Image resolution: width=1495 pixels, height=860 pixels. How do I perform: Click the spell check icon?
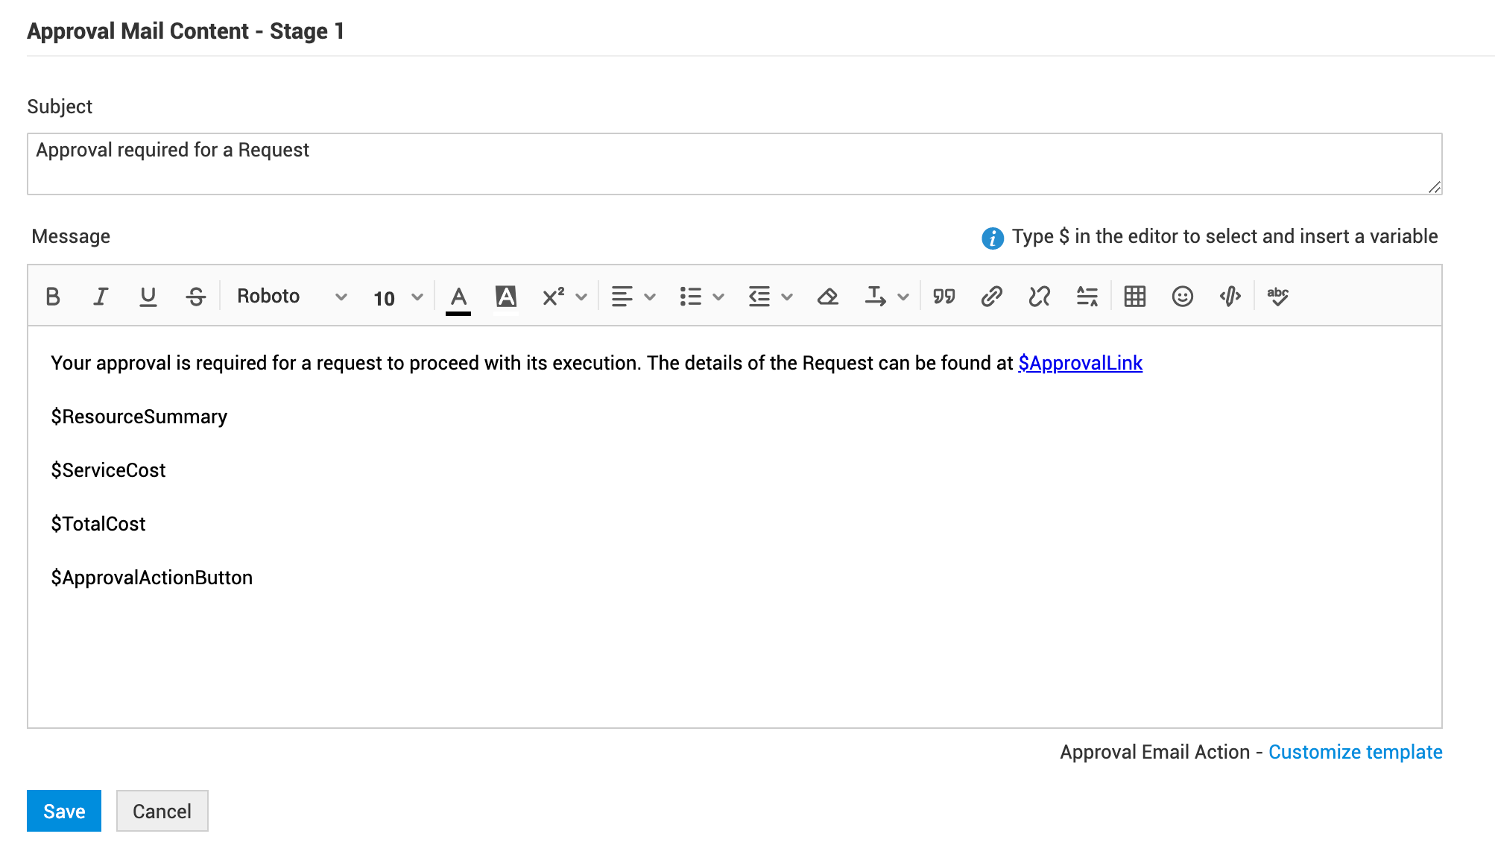coord(1277,297)
